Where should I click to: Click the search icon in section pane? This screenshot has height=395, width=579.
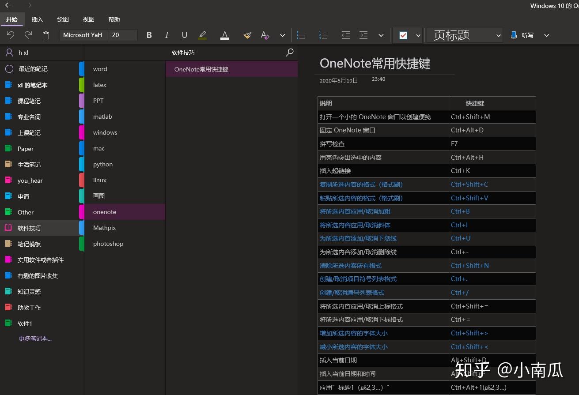(290, 53)
